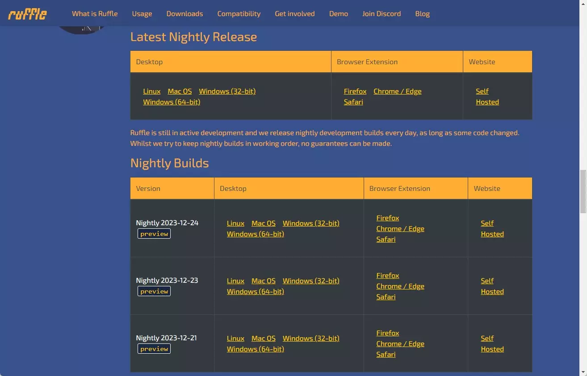The height and width of the screenshot is (376, 587).
Task: Get Windows (64-bit) for Nightly 2023-12-24
Action: [x=256, y=234]
